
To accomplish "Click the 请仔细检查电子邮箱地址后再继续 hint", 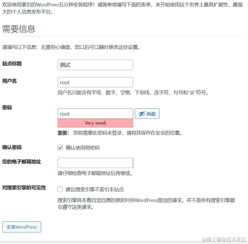I will point(95,173).
